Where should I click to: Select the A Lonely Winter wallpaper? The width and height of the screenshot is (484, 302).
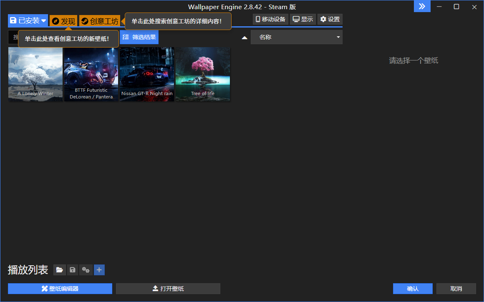(x=35, y=74)
